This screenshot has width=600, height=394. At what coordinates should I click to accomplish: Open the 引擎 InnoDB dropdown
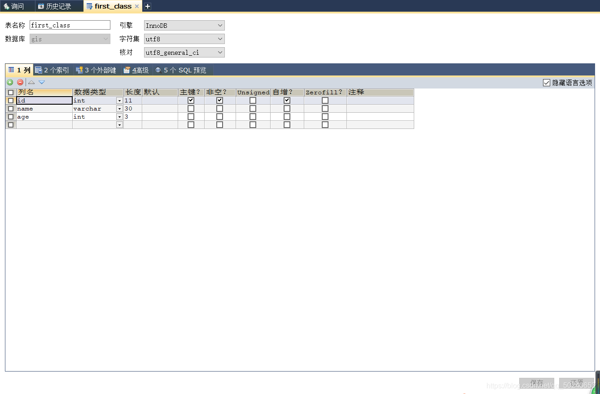[184, 26]
